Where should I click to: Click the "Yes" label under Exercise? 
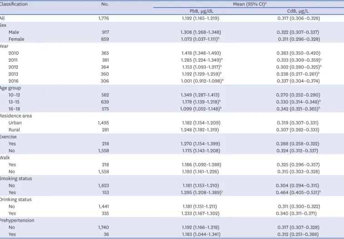(12, 144)
